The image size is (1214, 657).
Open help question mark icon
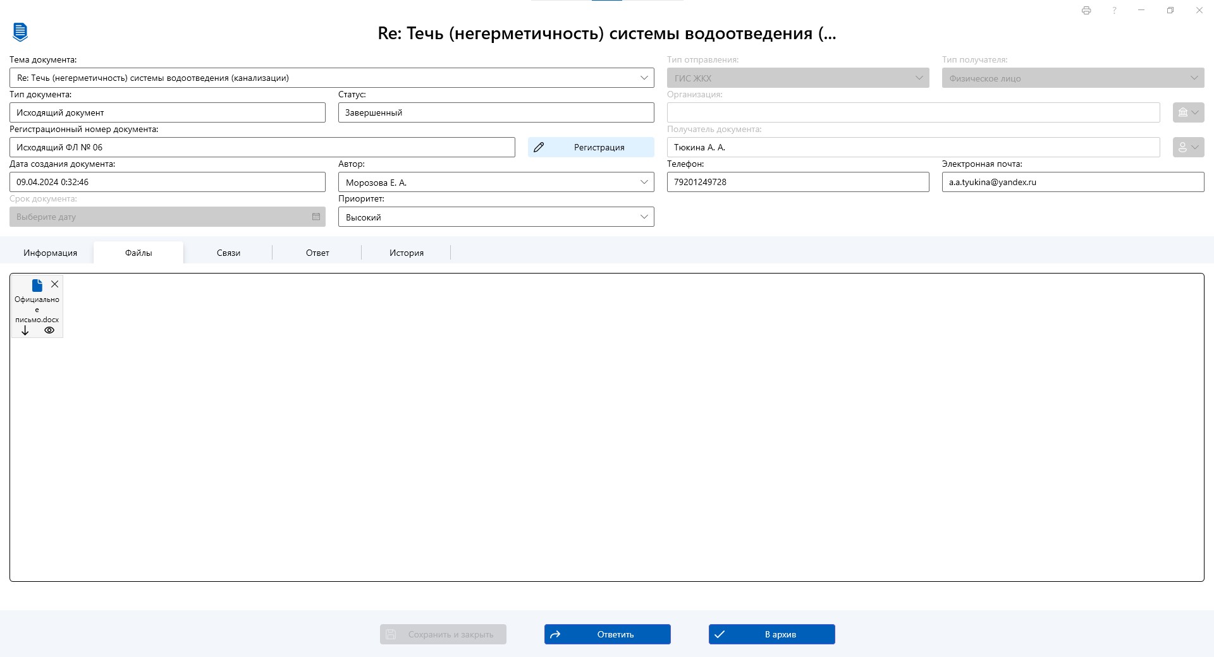pyautogui.click(x=1114, y=10)
